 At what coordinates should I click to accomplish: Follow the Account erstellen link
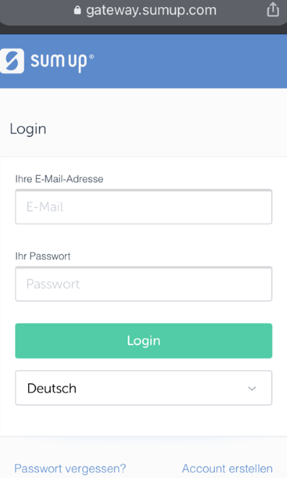227,469
